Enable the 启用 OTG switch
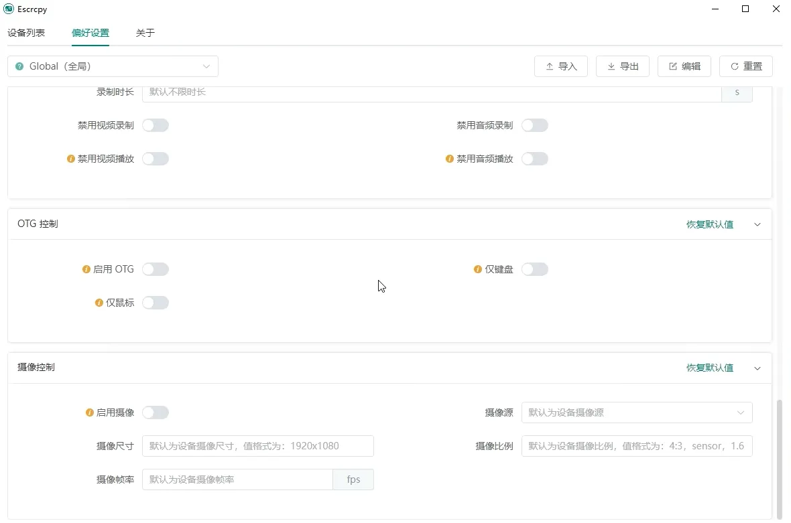 (x=156, y=269)
